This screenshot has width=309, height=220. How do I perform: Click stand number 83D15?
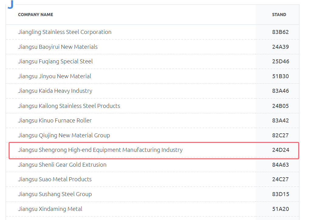280,194
